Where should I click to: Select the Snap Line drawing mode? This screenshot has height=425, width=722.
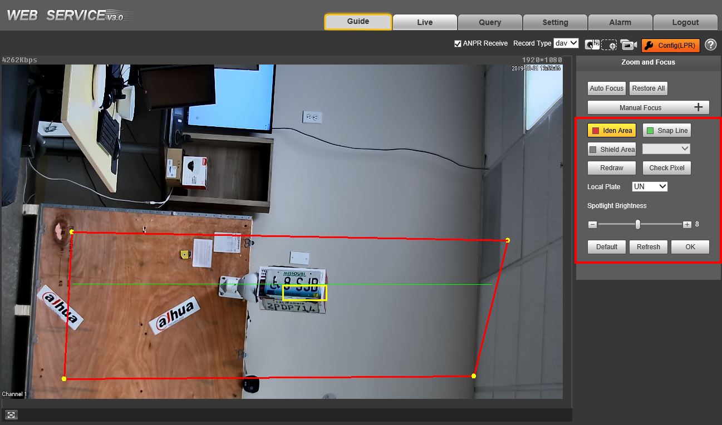666,131
